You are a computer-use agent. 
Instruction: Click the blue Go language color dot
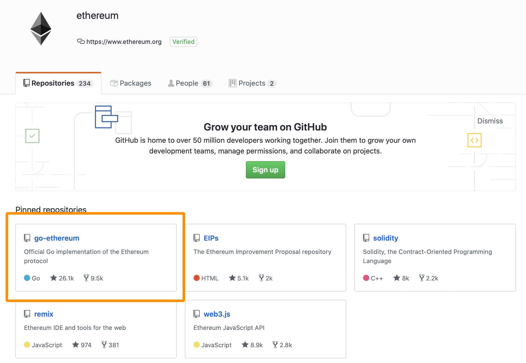pyautogui.click(x=27, y=278)
